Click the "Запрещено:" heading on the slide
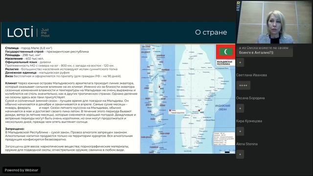The width and height of the screenshot is (313, 176). (15, 129)
